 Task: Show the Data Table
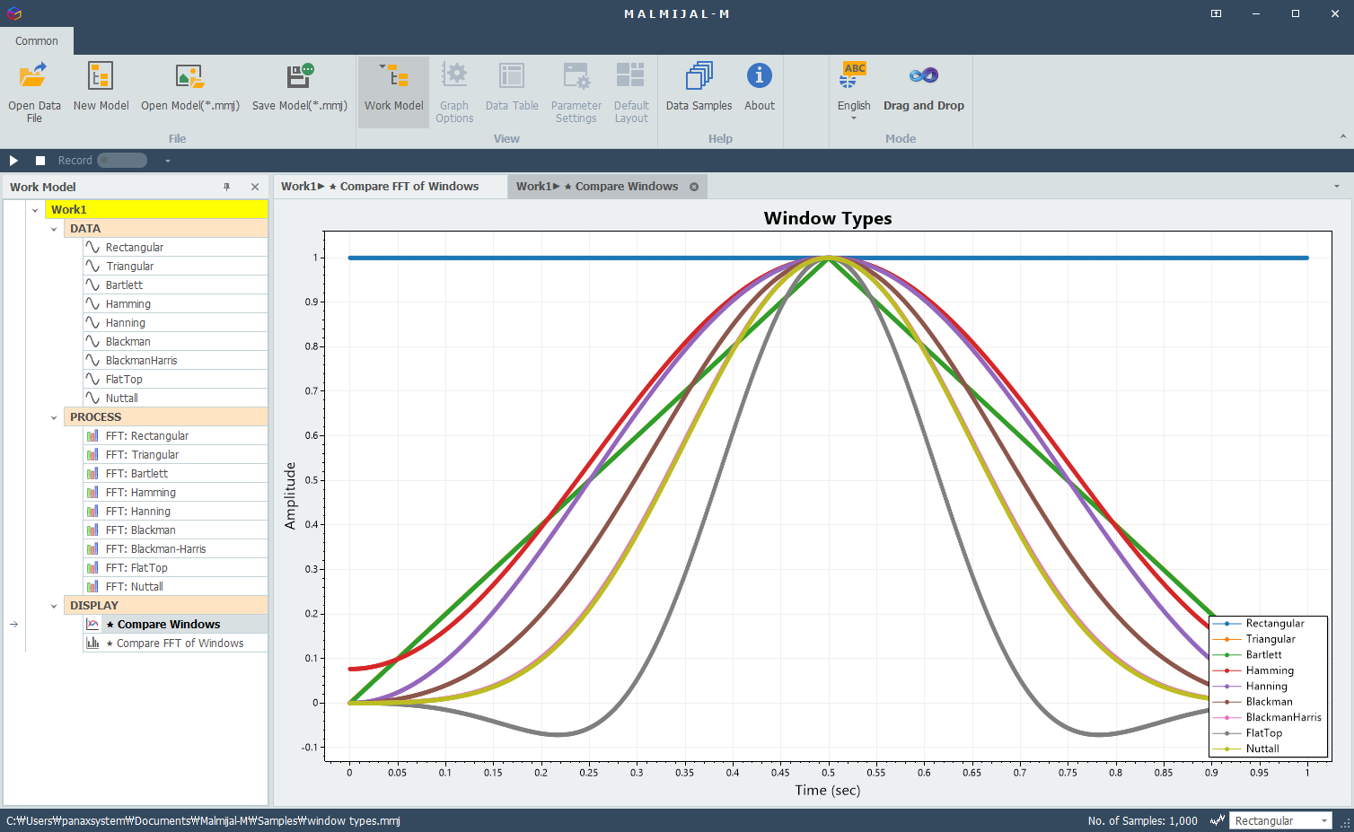[x=512, y=87]
